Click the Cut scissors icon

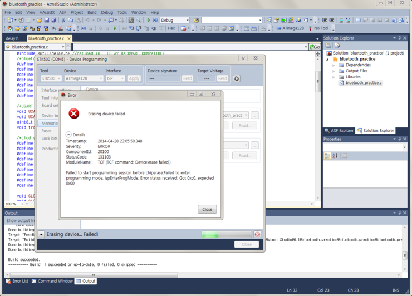tap(63, 20)
